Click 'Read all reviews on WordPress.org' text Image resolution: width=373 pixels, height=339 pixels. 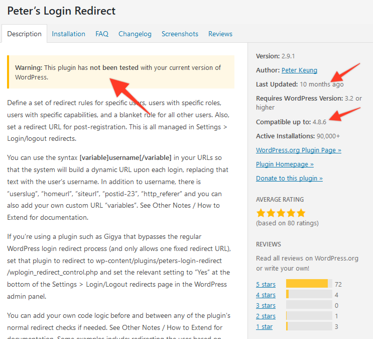point(307,258)
